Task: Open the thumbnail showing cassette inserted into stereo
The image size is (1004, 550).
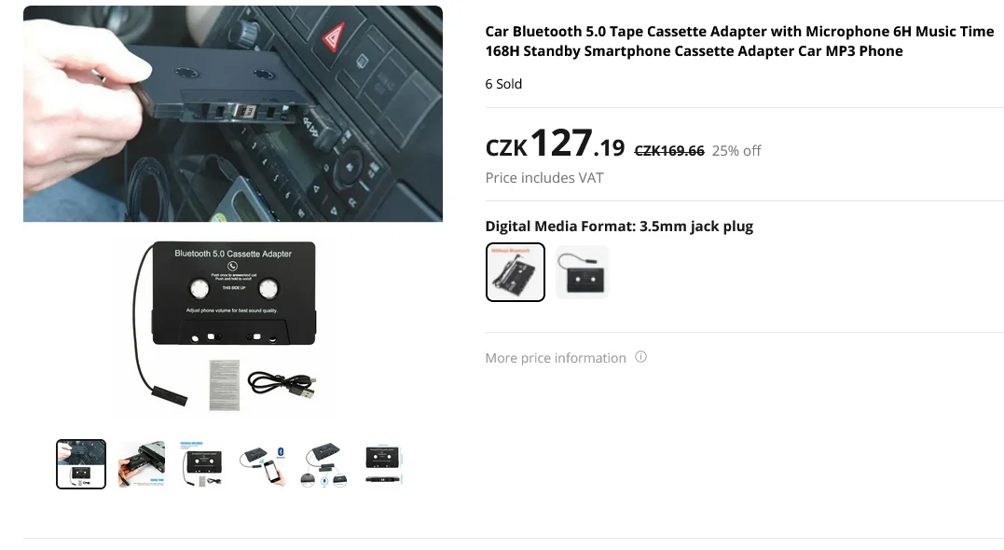Action: 142,464
